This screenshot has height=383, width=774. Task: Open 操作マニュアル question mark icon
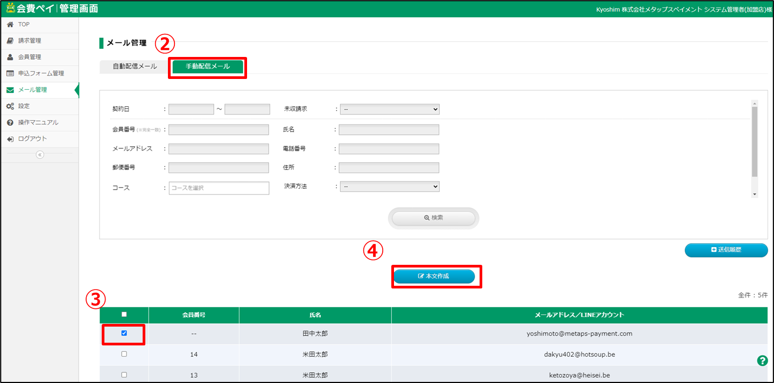[x=10, y=122]
